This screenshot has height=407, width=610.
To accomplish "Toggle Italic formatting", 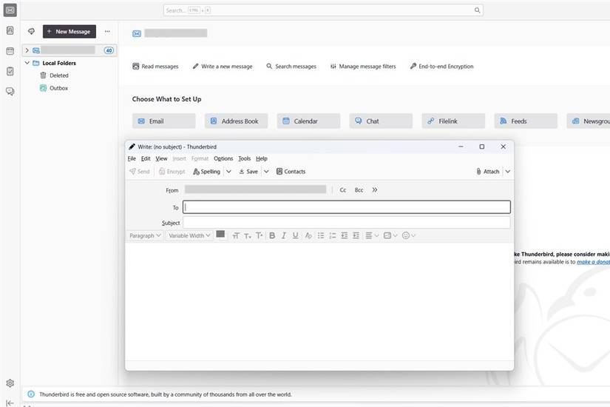I will (284, 235).
